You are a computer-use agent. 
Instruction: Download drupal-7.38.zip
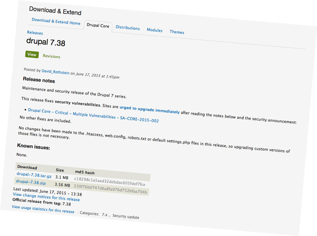pyautogui.click(x=31, y=182)
